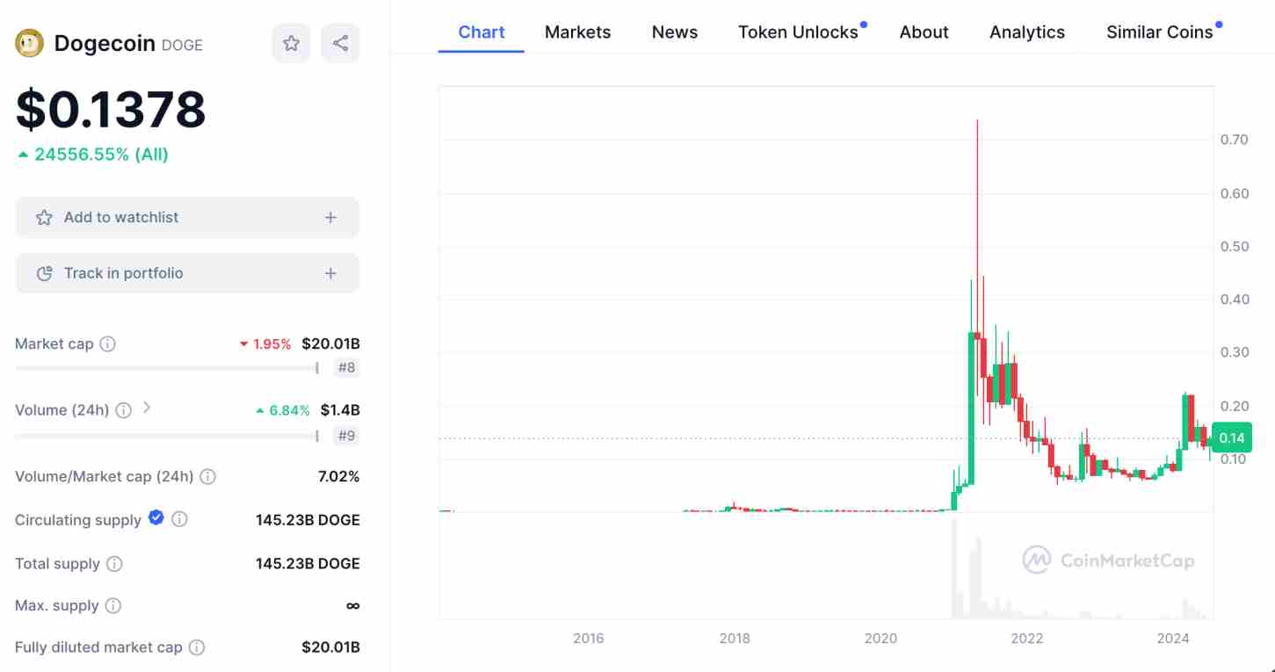Click the #9 volume rank badge
The height and width of the screenshot is (672, 1275).
point(347,436)
